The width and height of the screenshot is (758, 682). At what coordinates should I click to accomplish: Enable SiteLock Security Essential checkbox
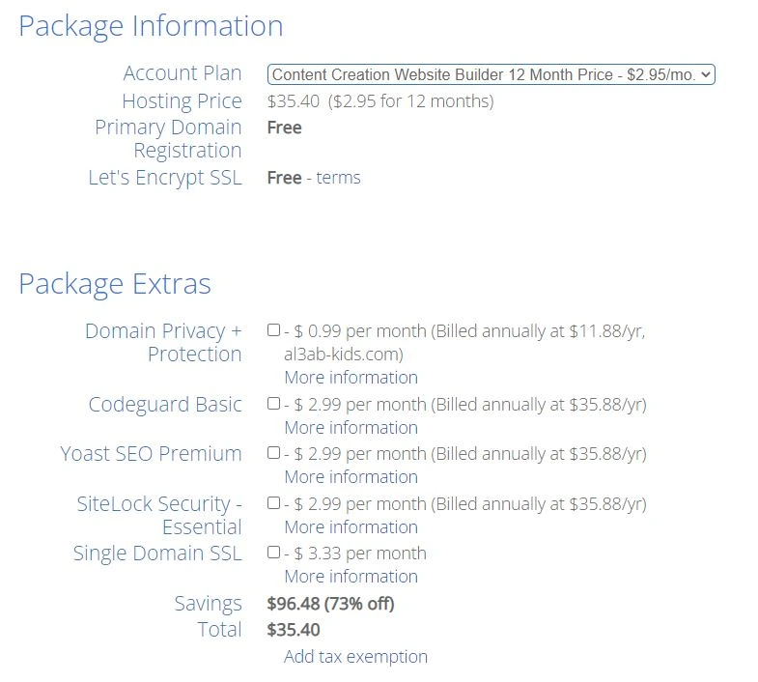point(274,503)
